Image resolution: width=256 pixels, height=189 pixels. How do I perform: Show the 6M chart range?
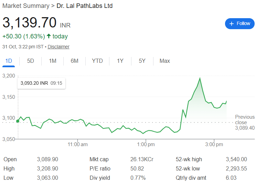coord(74,61)
